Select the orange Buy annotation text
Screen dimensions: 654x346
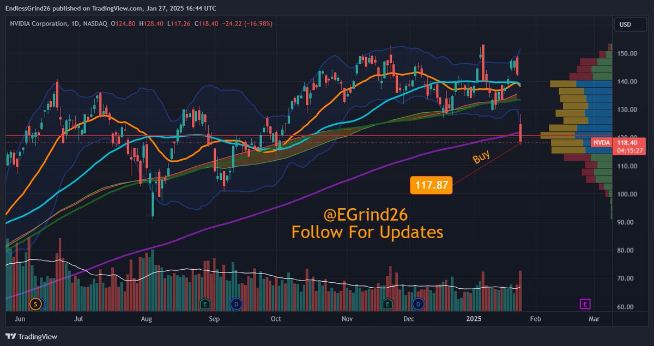coord(481,157)
